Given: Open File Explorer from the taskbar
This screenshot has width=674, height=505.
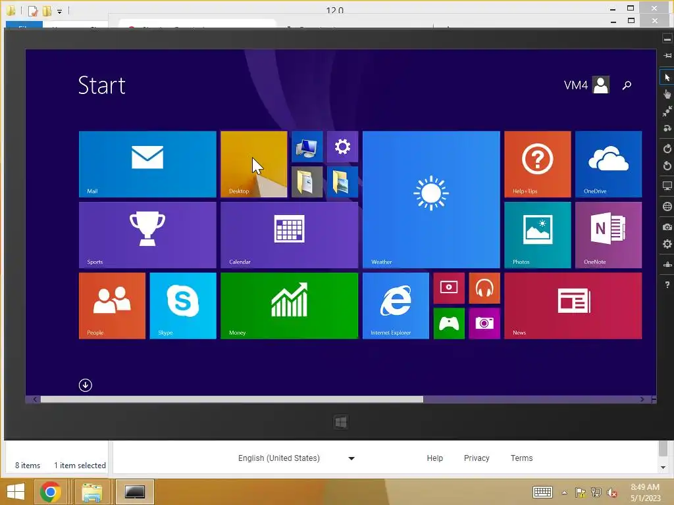Looking at the screenshot, I should click(x=91, y=492).
